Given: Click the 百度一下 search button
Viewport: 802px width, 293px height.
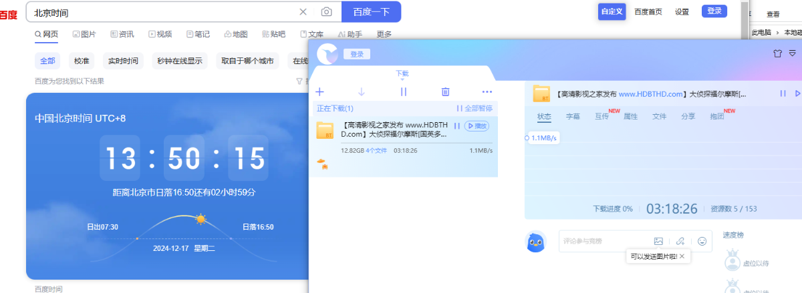Looking at the screenshot, I should pos(371,12).
